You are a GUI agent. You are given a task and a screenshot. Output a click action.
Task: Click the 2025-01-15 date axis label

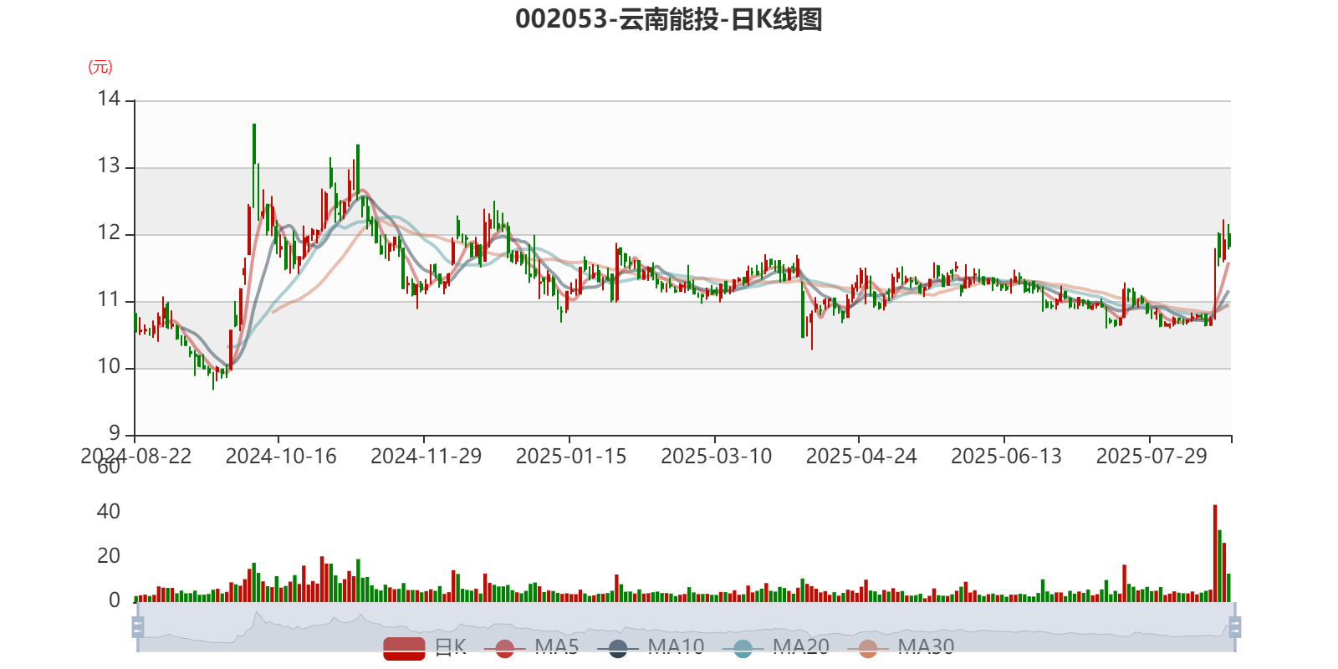coord(571,457)
